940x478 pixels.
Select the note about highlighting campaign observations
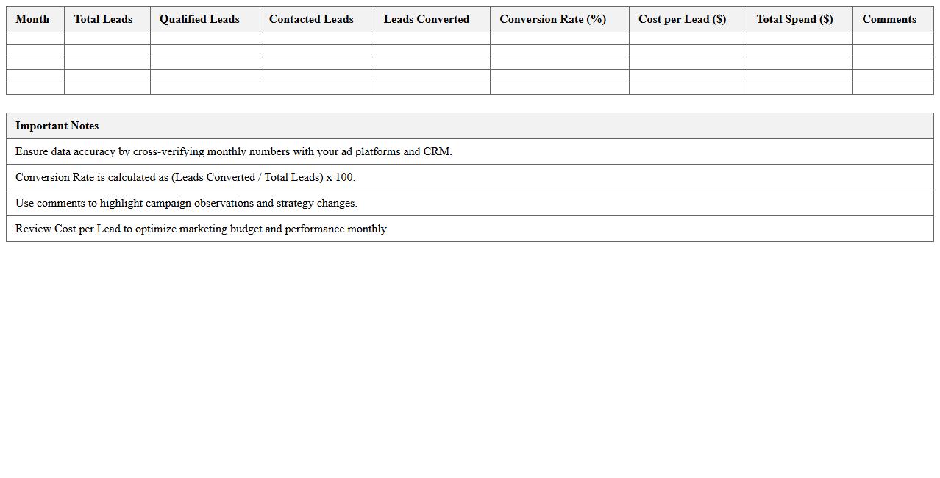pyautogui.click(x=186, y=203)
